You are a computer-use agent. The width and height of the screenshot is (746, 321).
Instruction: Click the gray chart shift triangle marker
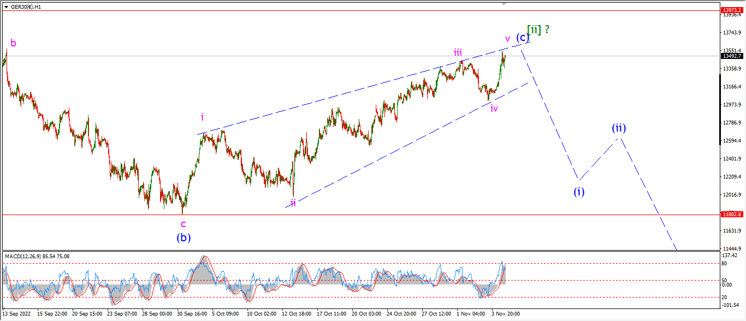[x=505, y=3]
